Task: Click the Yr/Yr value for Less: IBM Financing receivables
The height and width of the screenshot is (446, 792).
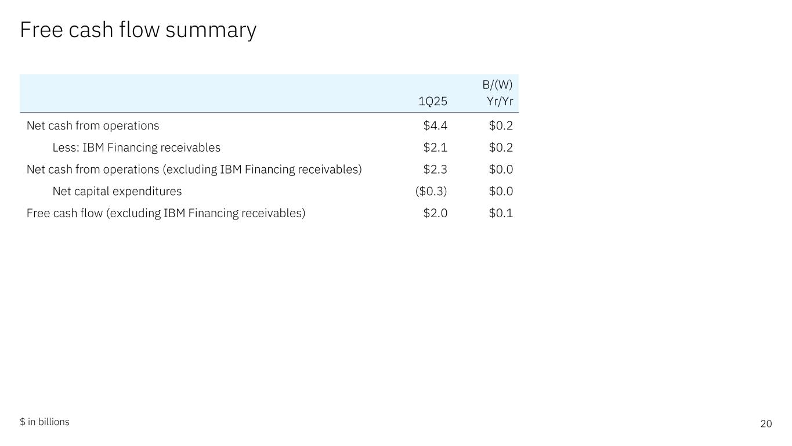Action: [x=501, y=148]
